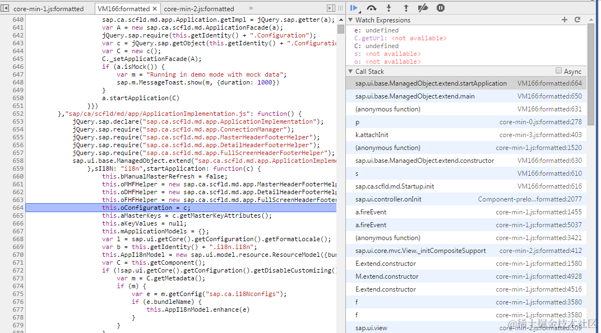Collapse the Watch Expressions section
Image resolution: width=601 pixels, height=333 pixels.
coord(350,20)
